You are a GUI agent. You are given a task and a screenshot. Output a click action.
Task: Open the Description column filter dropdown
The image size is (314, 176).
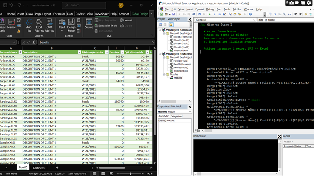[79, 52]
